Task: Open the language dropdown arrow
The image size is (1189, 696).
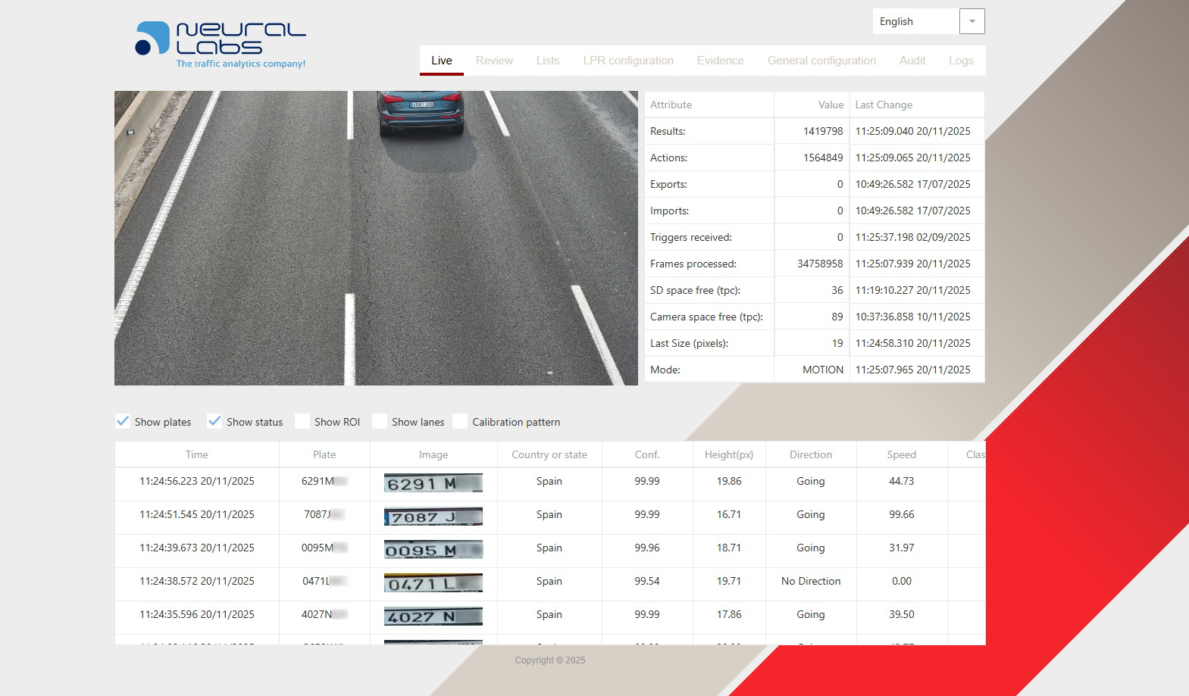Action: click(972, 21)
